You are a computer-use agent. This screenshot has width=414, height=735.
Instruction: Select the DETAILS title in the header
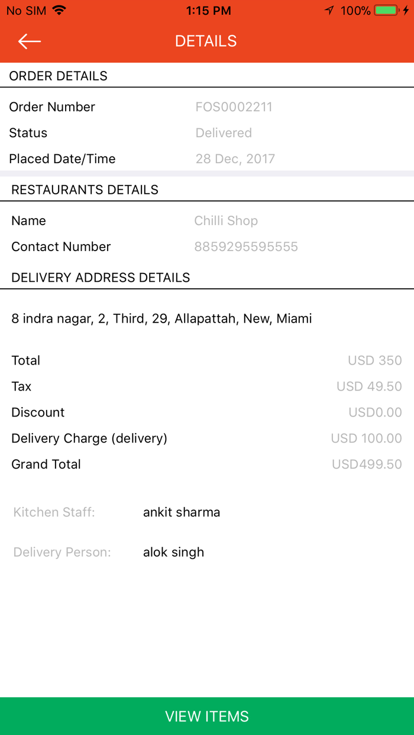206,41
